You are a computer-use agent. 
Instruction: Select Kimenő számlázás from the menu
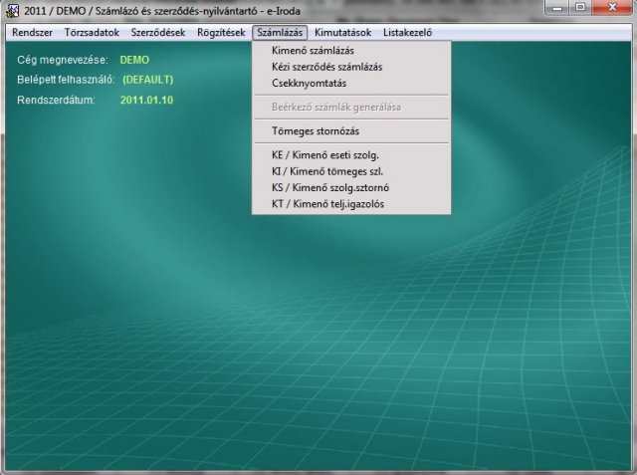313,51
